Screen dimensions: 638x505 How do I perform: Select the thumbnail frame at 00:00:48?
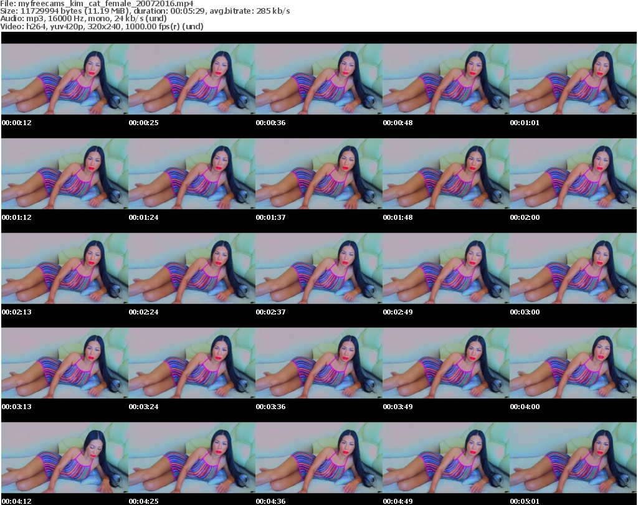[x=446, y=79]
